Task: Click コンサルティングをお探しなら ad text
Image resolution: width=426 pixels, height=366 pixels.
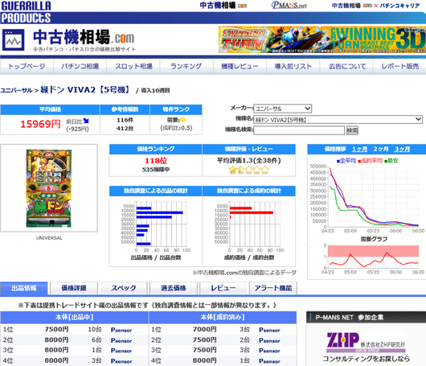Action: click(x=366, y=359)
